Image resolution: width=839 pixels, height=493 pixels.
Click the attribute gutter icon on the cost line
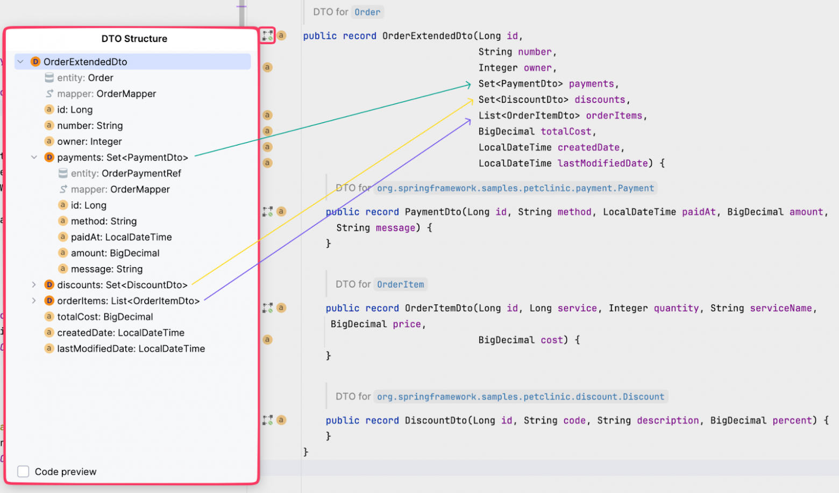coord(267,340)
